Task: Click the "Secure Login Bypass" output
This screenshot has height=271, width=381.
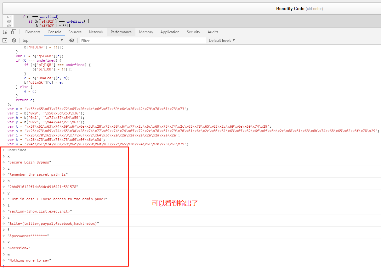Action: click(x=29, y=162)
